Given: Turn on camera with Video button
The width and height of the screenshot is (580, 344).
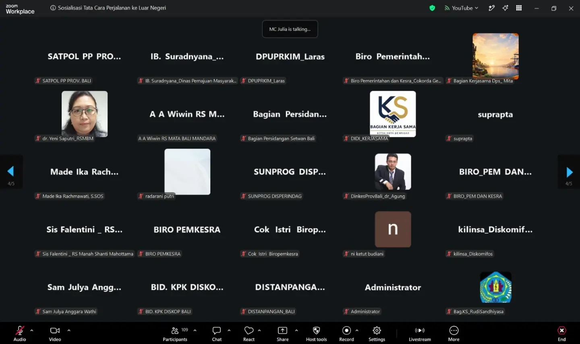Looking at the screenshot, I should 55,334.
